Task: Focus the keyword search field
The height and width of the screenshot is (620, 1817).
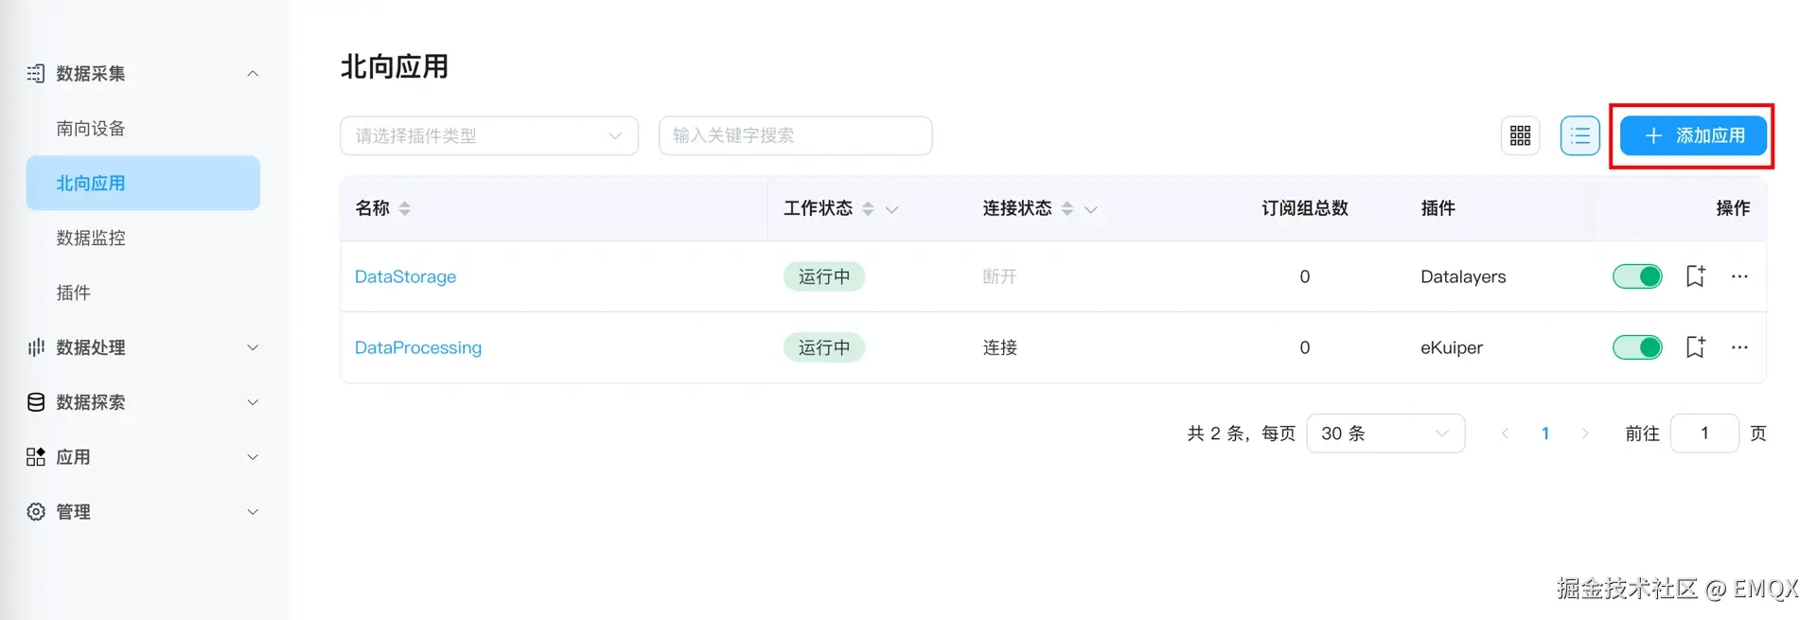Action: coord(795,136)
